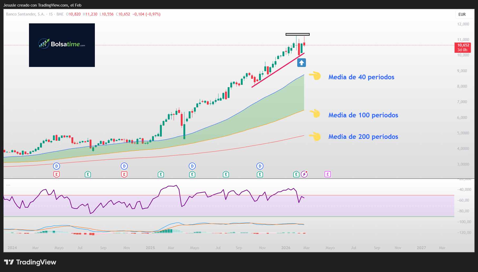
Task: Click the blue up-arrow signal on the chart
Action: coord(301,62)
